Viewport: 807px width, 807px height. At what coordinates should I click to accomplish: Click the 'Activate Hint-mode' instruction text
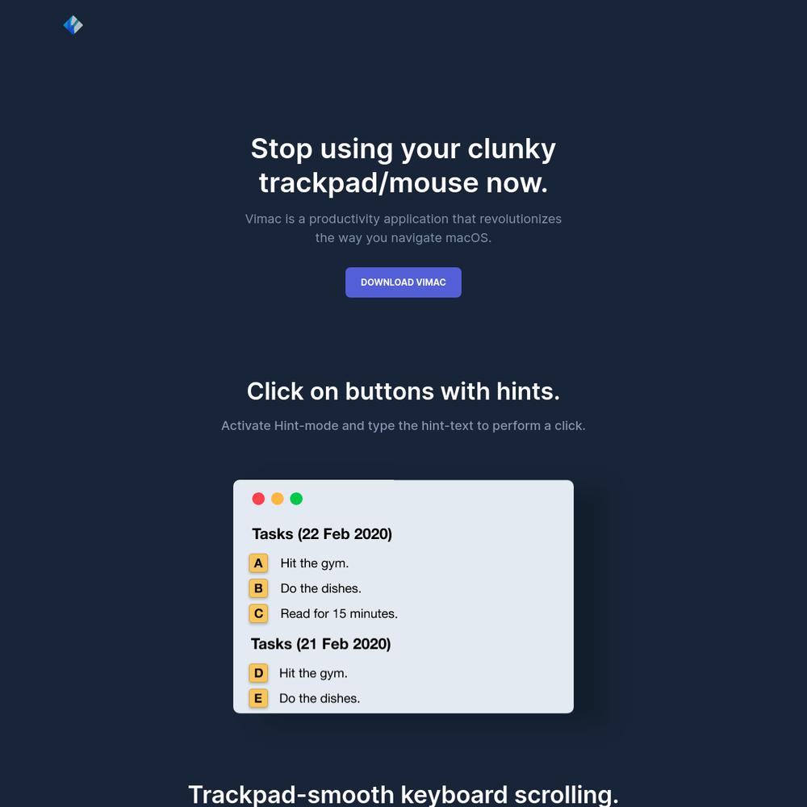(x=403, y=425)
